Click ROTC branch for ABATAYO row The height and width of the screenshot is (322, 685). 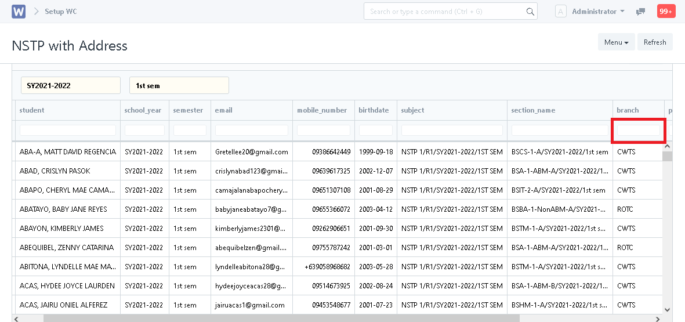point(638,209)
